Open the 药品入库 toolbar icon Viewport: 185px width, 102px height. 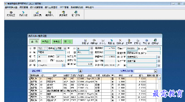coord(23,14)
